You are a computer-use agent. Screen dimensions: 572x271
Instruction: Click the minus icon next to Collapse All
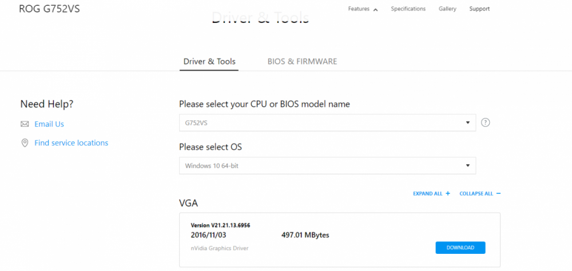pos(498,194)
